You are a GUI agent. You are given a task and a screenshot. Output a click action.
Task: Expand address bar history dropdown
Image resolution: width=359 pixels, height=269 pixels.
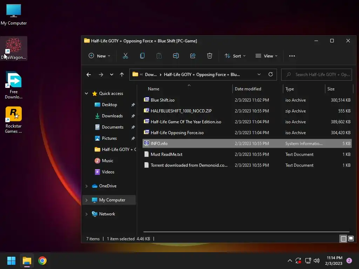click(x=259, y=74)
